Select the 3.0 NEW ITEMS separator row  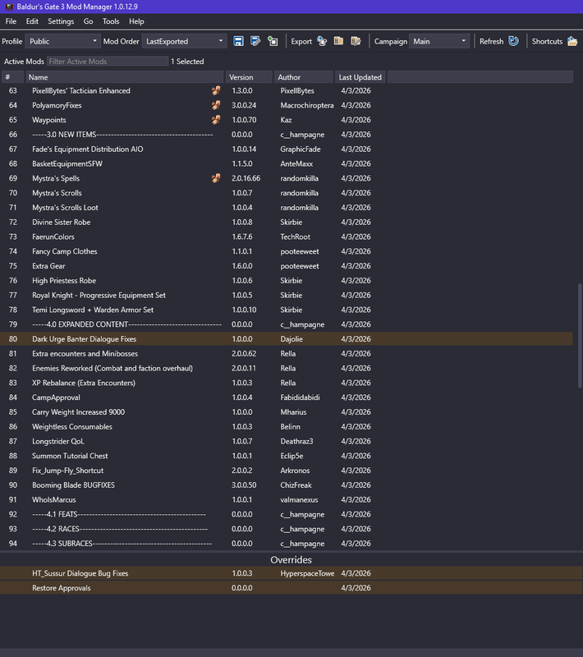click(x=287, y=135)
